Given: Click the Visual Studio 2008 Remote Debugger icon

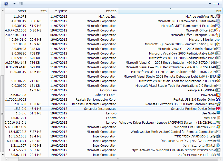Looking at the screenshot, I should (x=218, y=77).
